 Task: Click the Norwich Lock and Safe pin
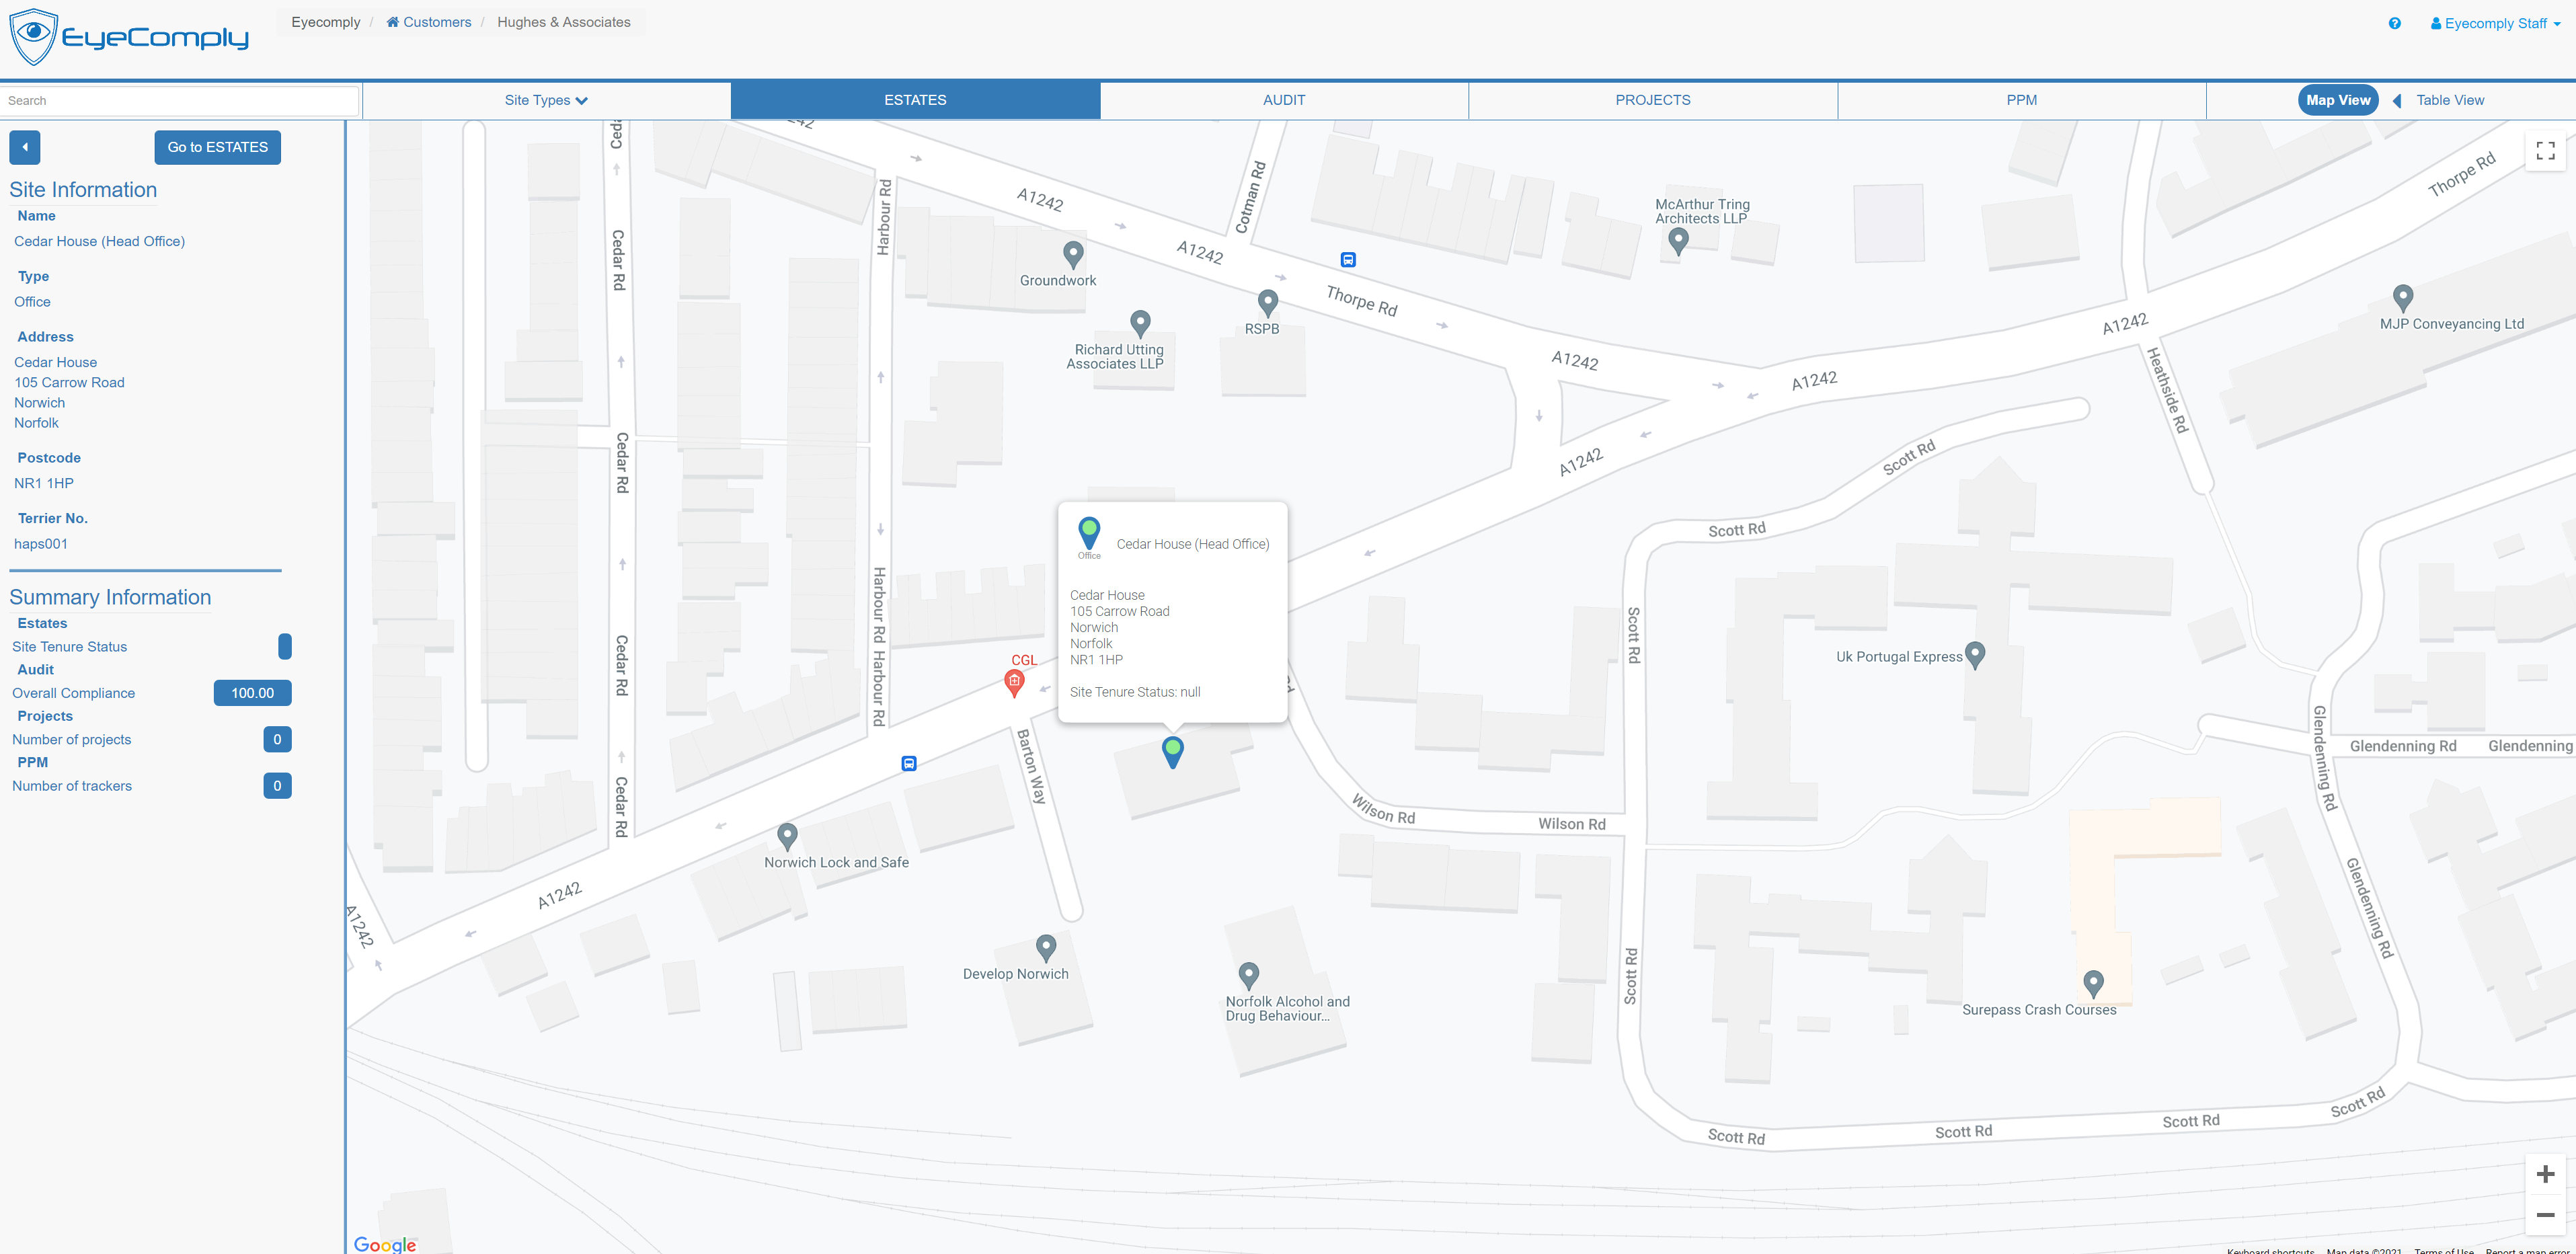click(x=787, y=835)
